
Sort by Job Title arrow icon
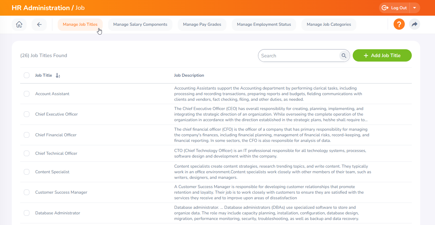[58, 76]
